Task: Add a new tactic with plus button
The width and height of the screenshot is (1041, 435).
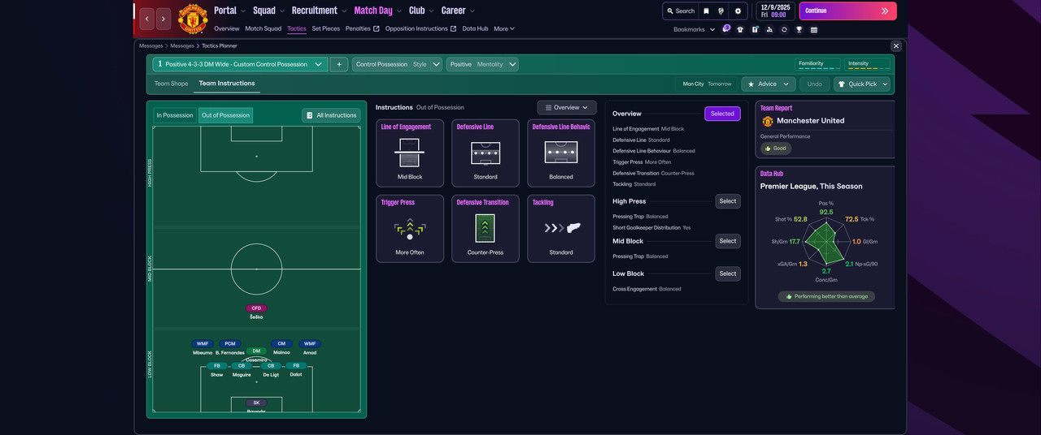Action: [339, 64]
